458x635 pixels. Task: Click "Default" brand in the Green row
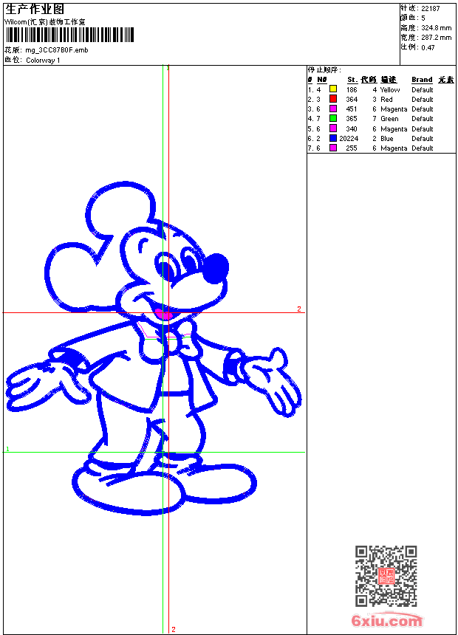coord(422,119)
